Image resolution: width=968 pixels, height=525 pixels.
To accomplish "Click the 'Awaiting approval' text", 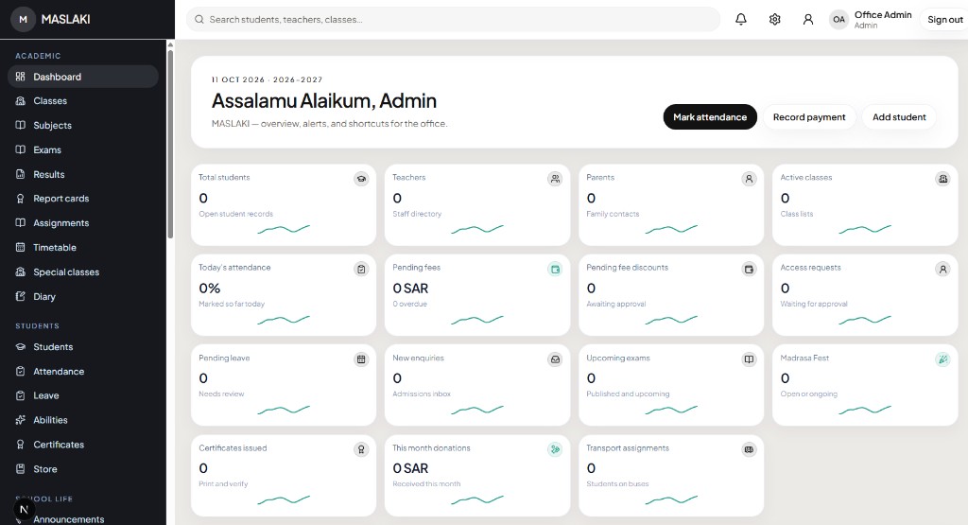I will pos(616,304).
